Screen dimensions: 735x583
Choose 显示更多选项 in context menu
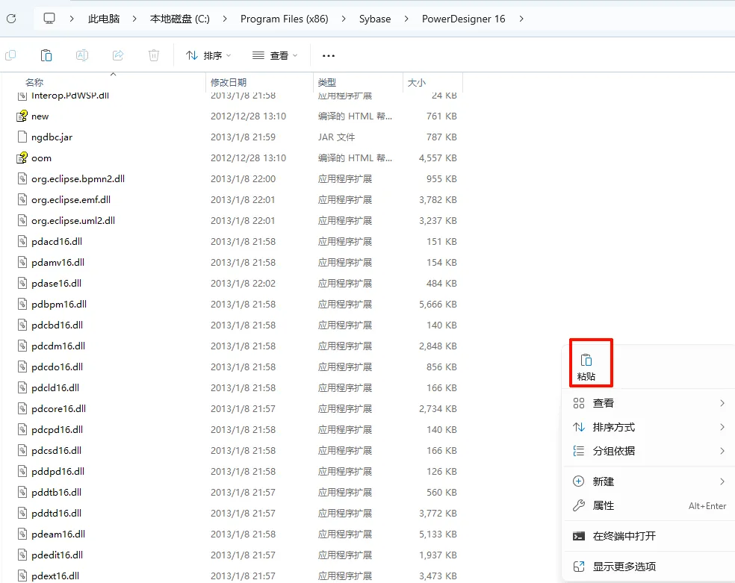(x=649, y=567)
